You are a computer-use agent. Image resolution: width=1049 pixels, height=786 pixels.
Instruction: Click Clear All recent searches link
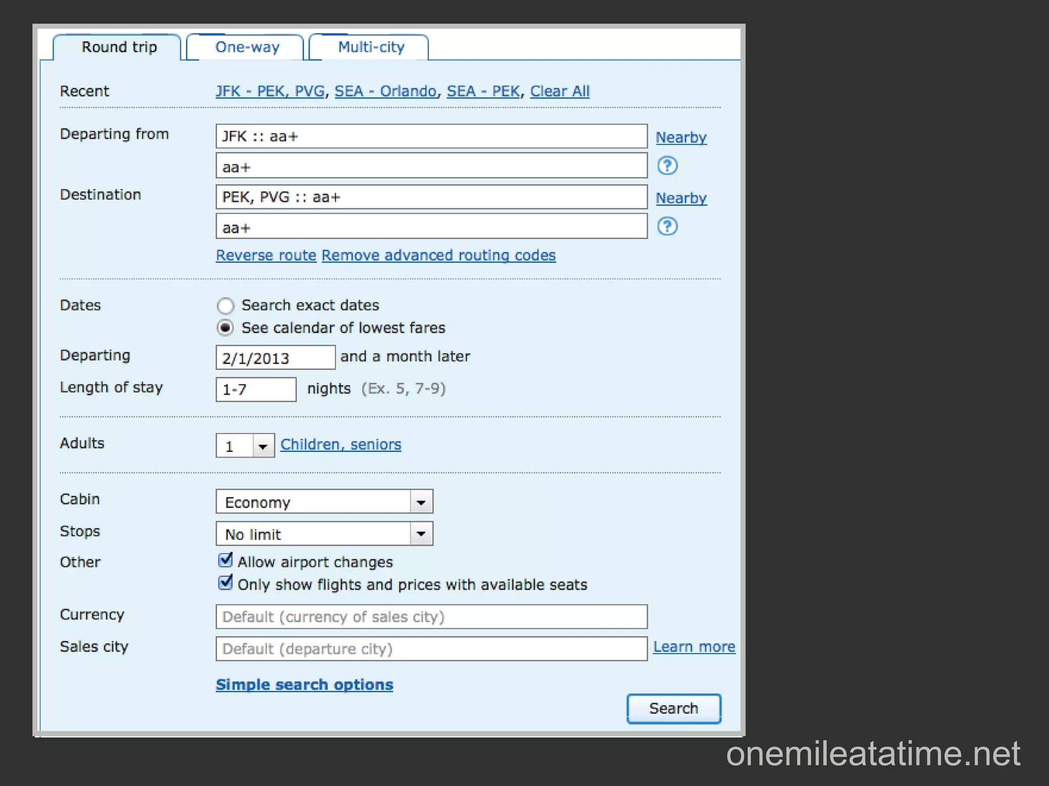tap(559, 92)
